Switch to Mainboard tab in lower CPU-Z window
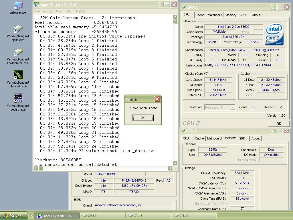Screen dimensions: 293x220 coord(214,138)
